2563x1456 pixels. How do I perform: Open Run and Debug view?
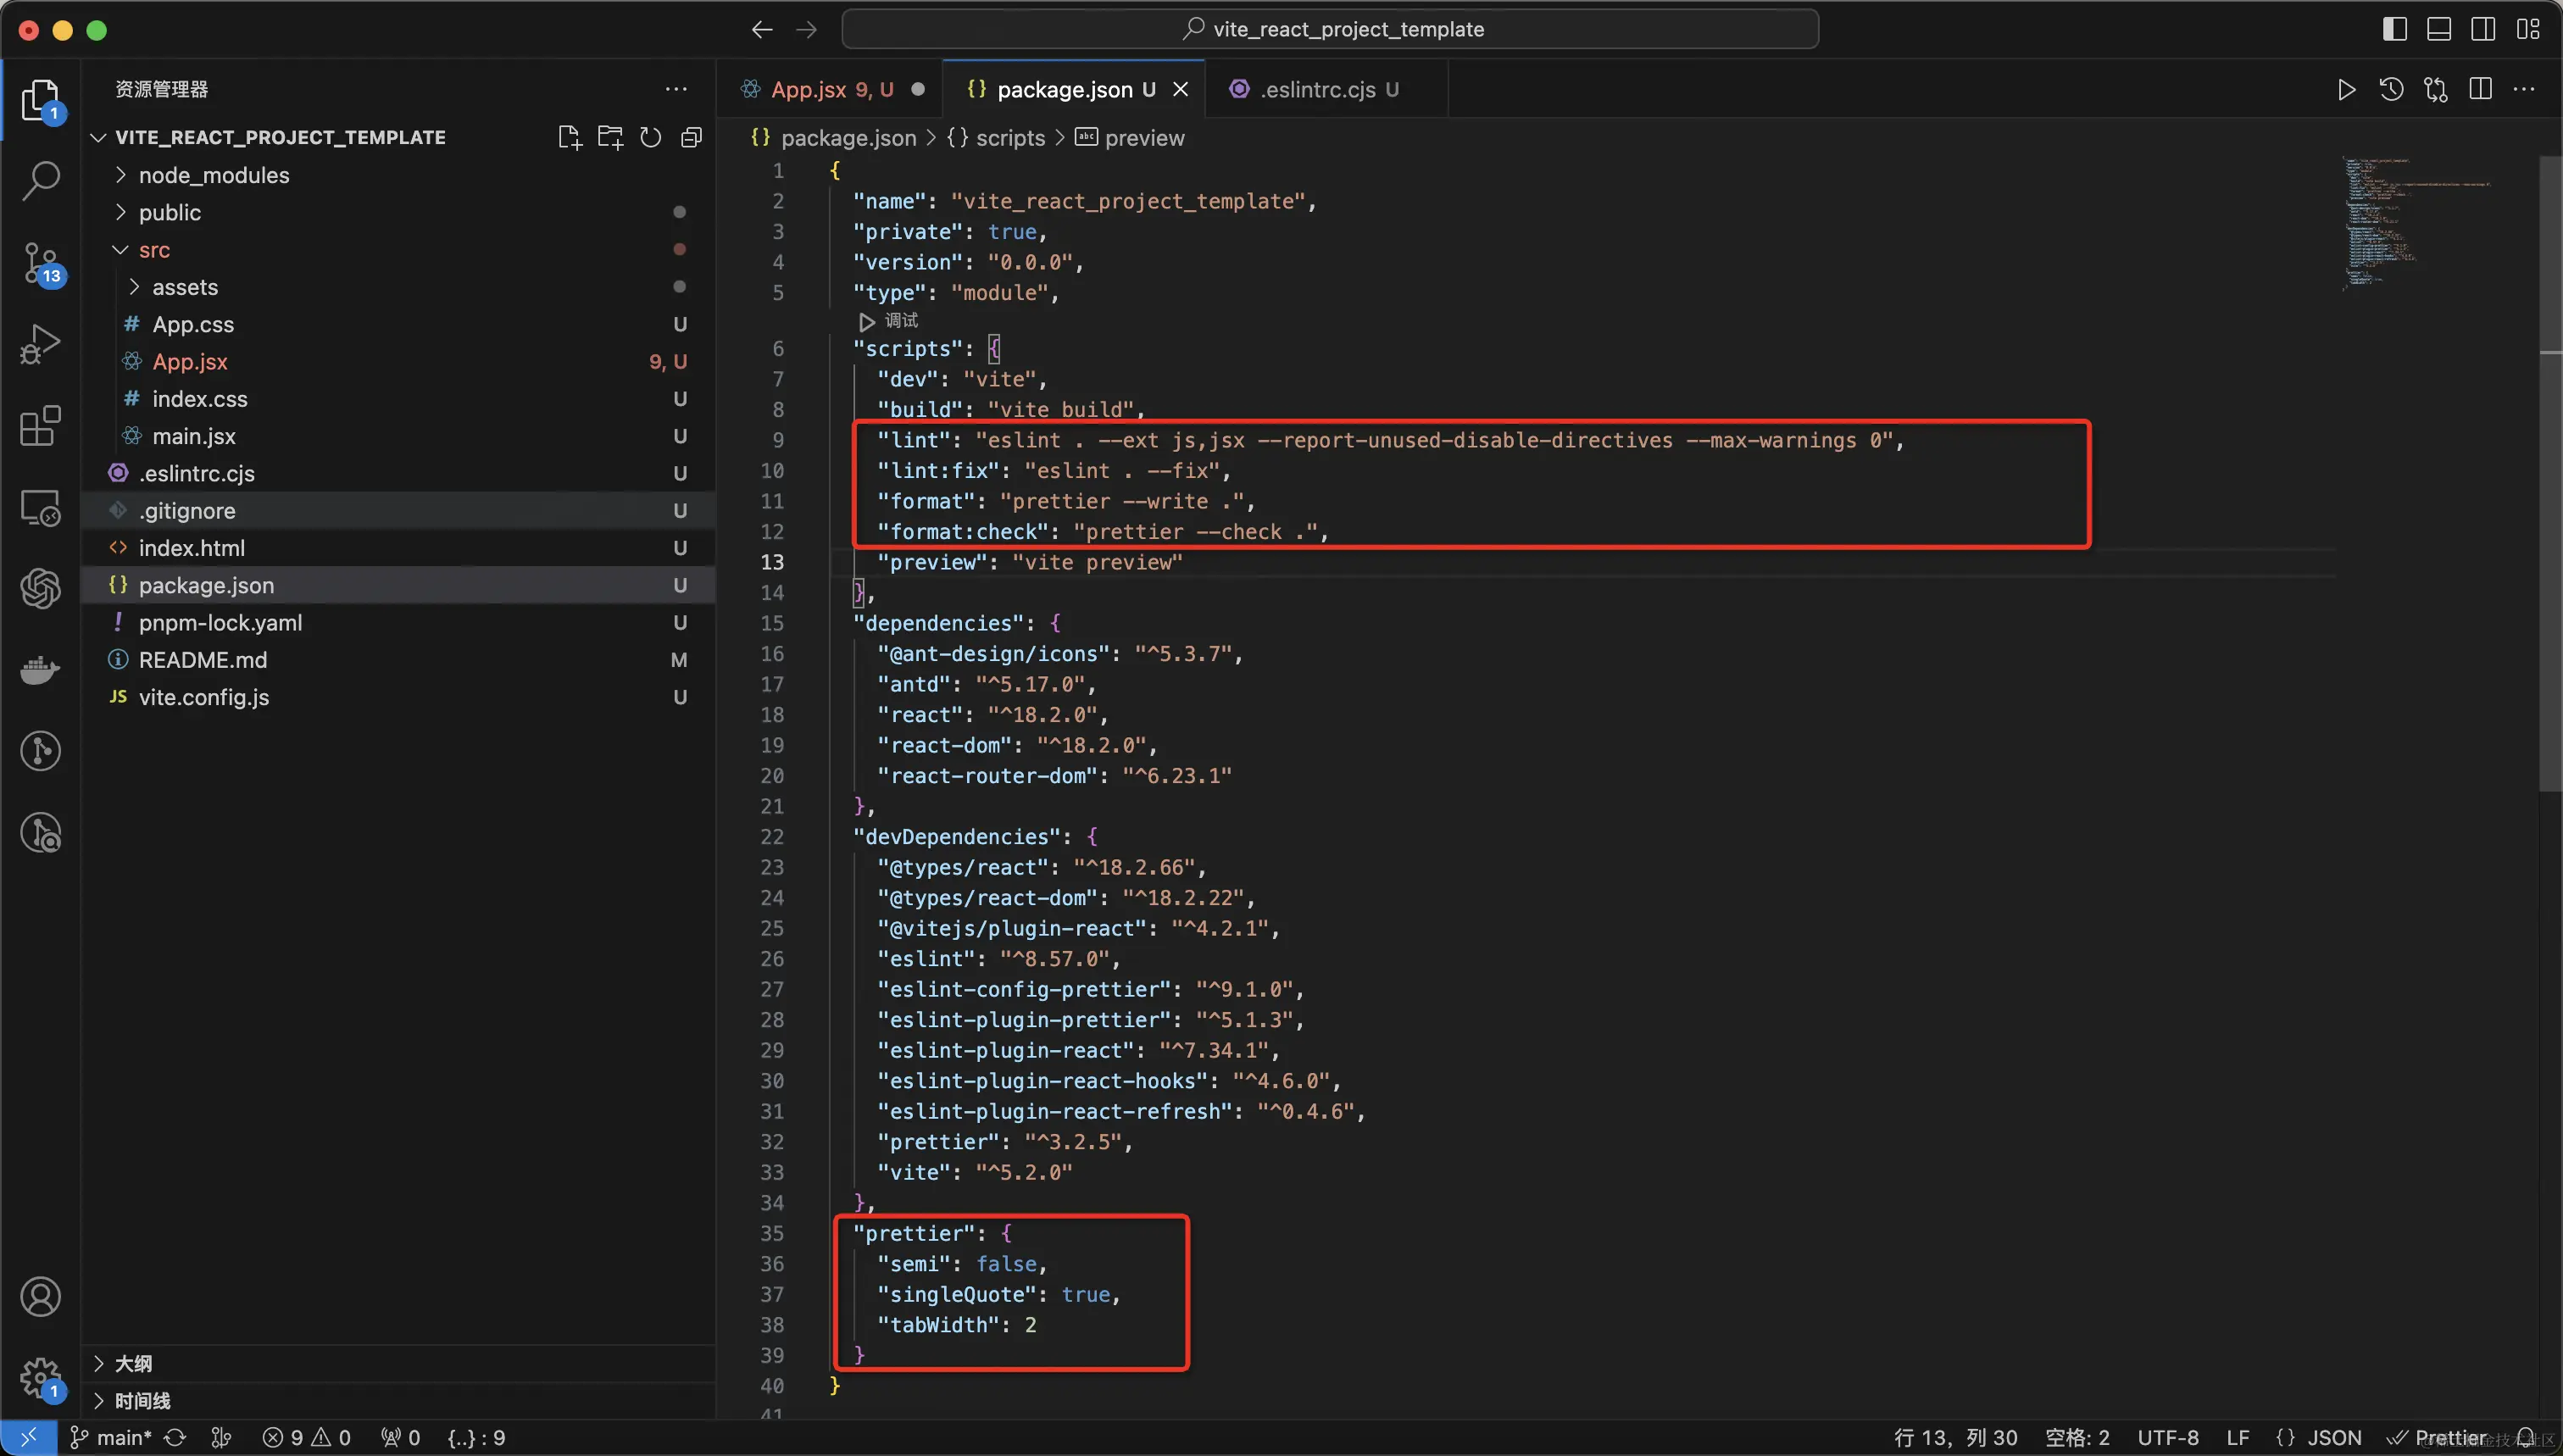[41, 344]
